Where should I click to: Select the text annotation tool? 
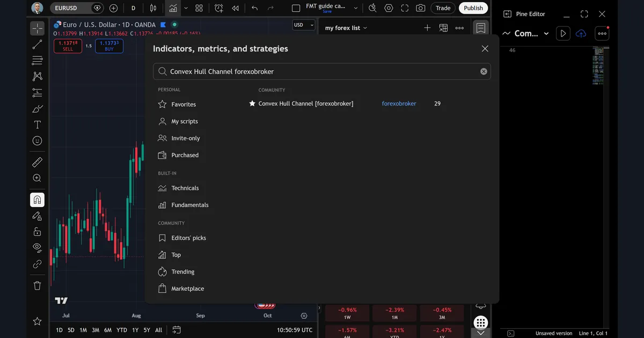[x=37, y=125]
